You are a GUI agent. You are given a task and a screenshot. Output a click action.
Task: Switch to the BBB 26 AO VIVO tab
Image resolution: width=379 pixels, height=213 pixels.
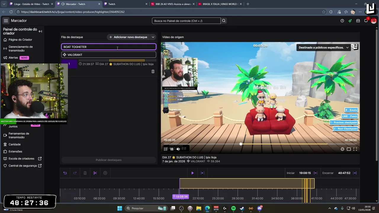click(173, 4)
